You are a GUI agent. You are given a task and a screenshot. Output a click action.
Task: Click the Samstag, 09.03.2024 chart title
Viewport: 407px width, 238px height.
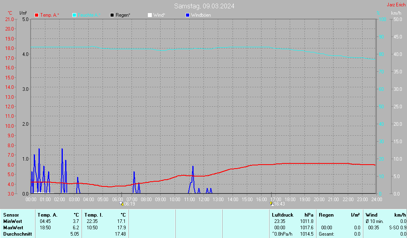tap(204, 6)
